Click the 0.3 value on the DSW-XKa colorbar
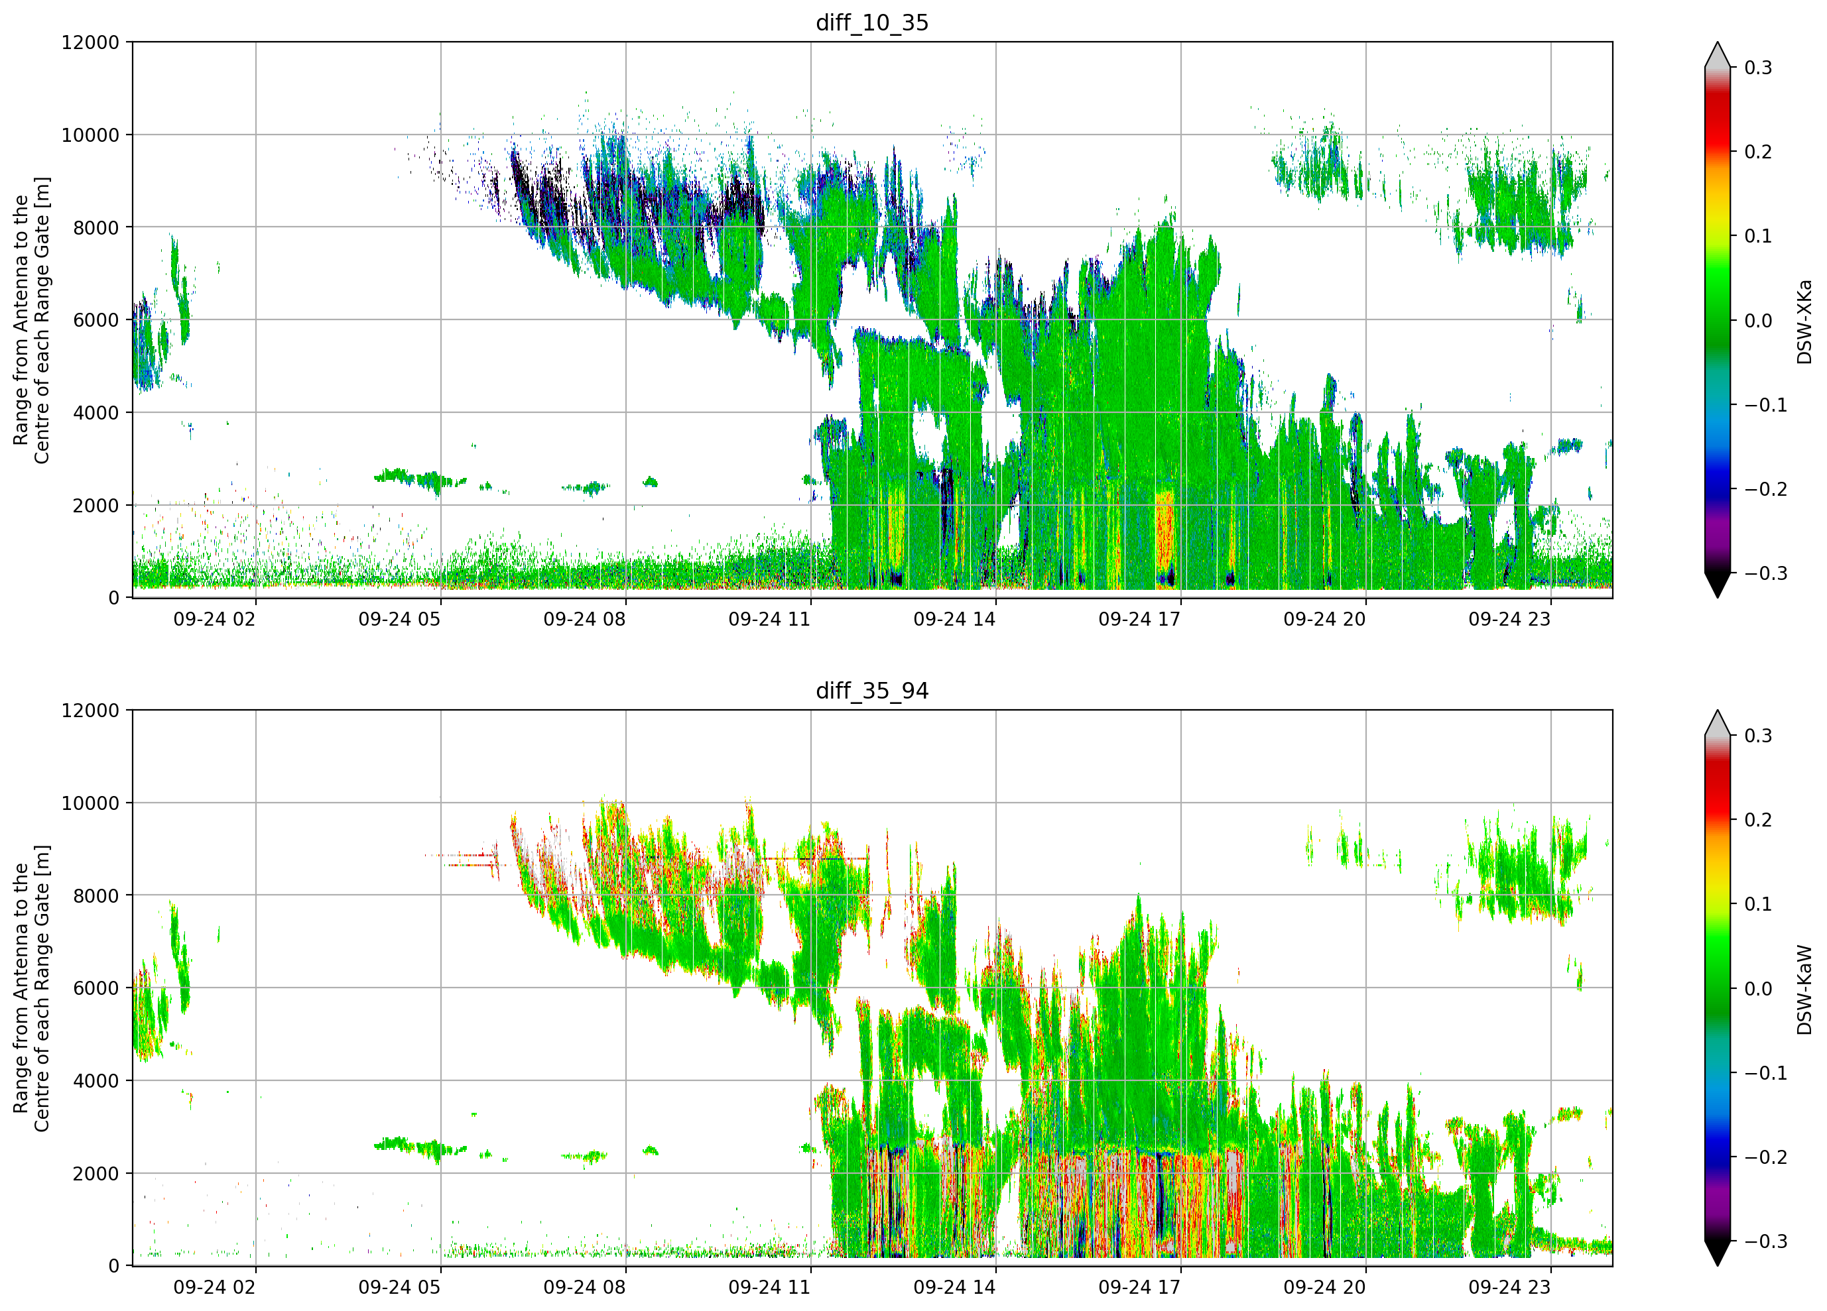The height and width of the screenshot is (1311, 1827). click(1759, 68)
